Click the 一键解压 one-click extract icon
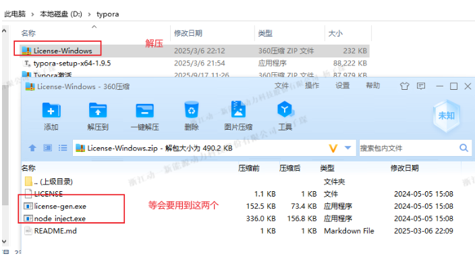 coord(144,110)
